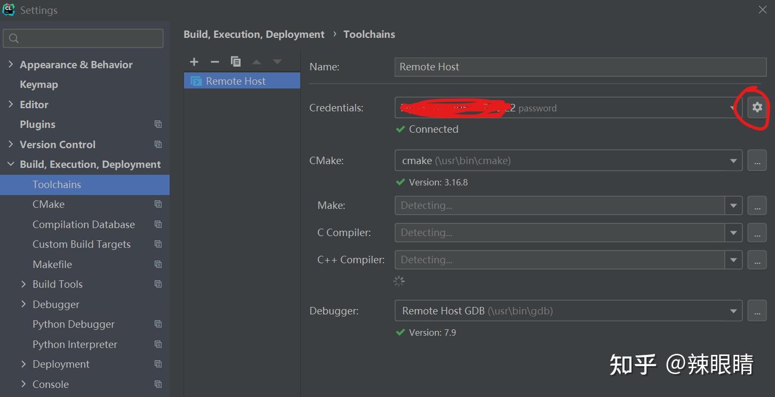Browse for a CMake executable
Image resolution: width=775 pixels, height=397 pixels.
coord(757,160)
